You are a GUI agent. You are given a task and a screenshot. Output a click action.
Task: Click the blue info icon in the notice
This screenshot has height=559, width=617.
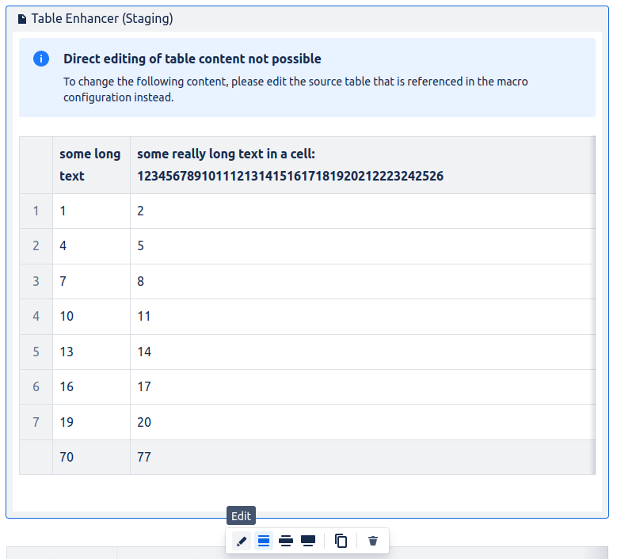click(x=41, y=59)
